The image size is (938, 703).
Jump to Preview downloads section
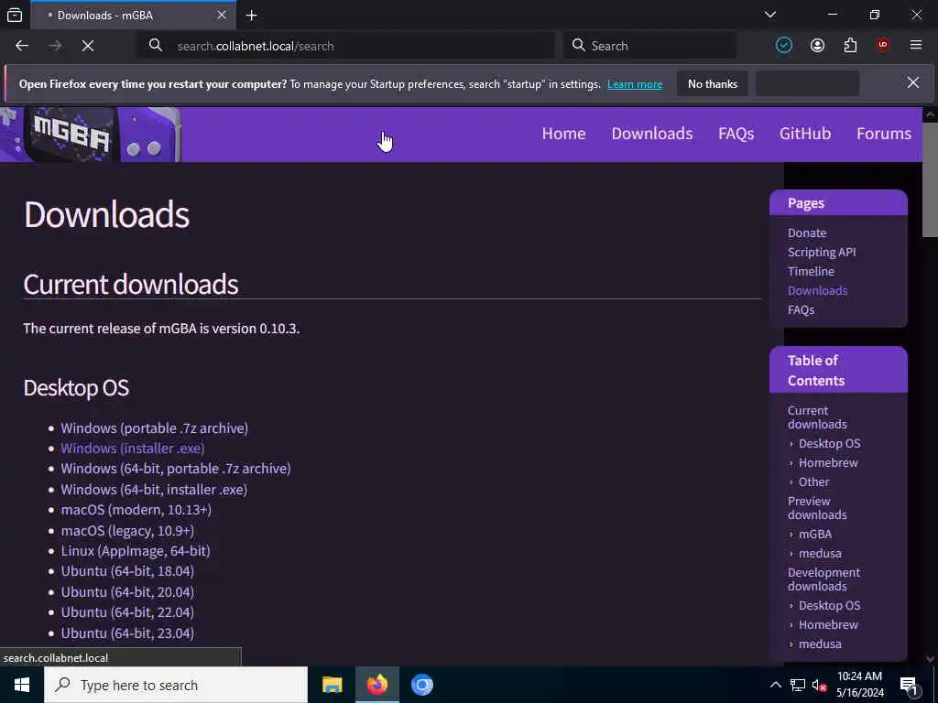click(816, 507)
